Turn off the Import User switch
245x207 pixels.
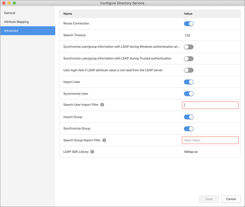point(189,82)
